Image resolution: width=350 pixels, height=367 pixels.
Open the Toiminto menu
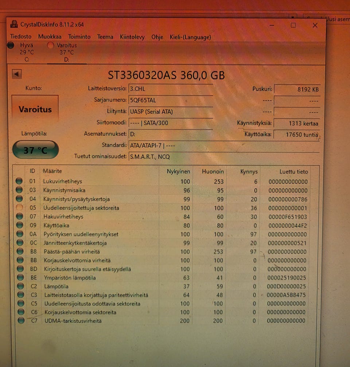point(79,37)
